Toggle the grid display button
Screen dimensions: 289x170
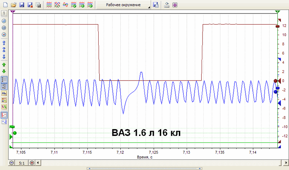pos(4,80)
